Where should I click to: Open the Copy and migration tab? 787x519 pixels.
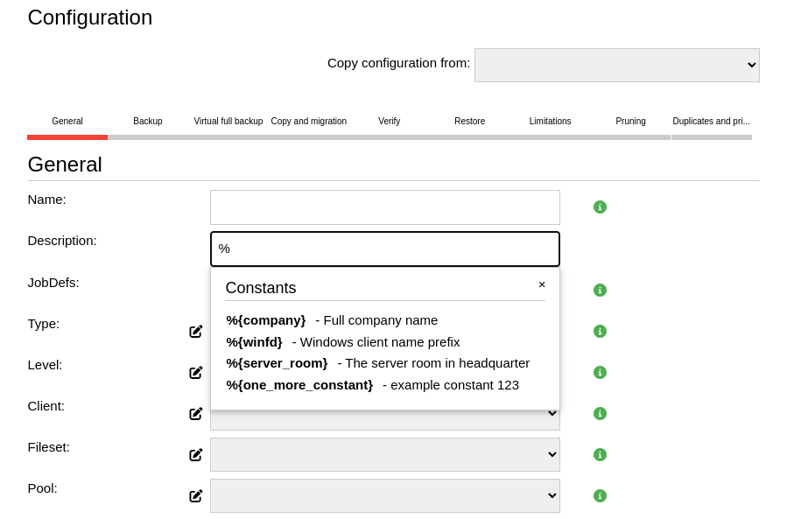(309, 121)
